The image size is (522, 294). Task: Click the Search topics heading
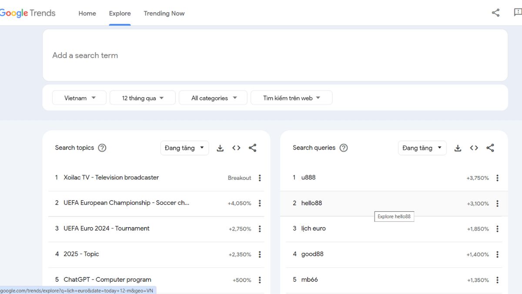click(x=74, y=148)
